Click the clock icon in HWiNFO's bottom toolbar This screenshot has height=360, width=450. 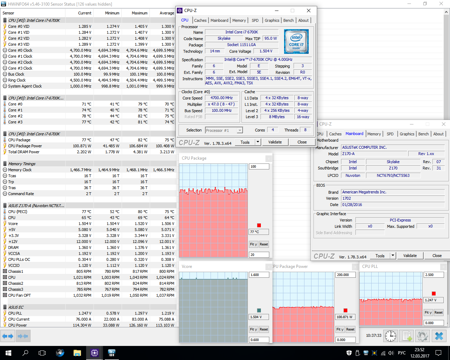click(x=391, y=336)
